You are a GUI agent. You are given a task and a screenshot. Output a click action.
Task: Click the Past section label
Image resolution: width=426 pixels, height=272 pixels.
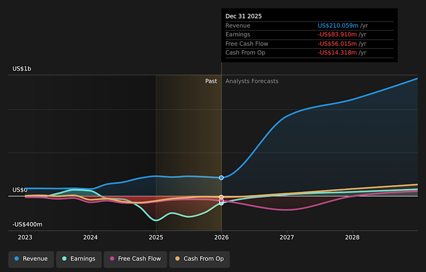(211, 81)
